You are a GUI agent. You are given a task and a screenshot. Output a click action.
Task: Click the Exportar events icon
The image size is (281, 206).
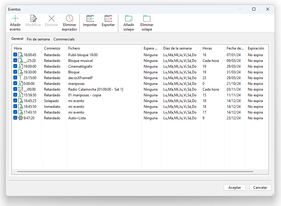tap(108, 18)
